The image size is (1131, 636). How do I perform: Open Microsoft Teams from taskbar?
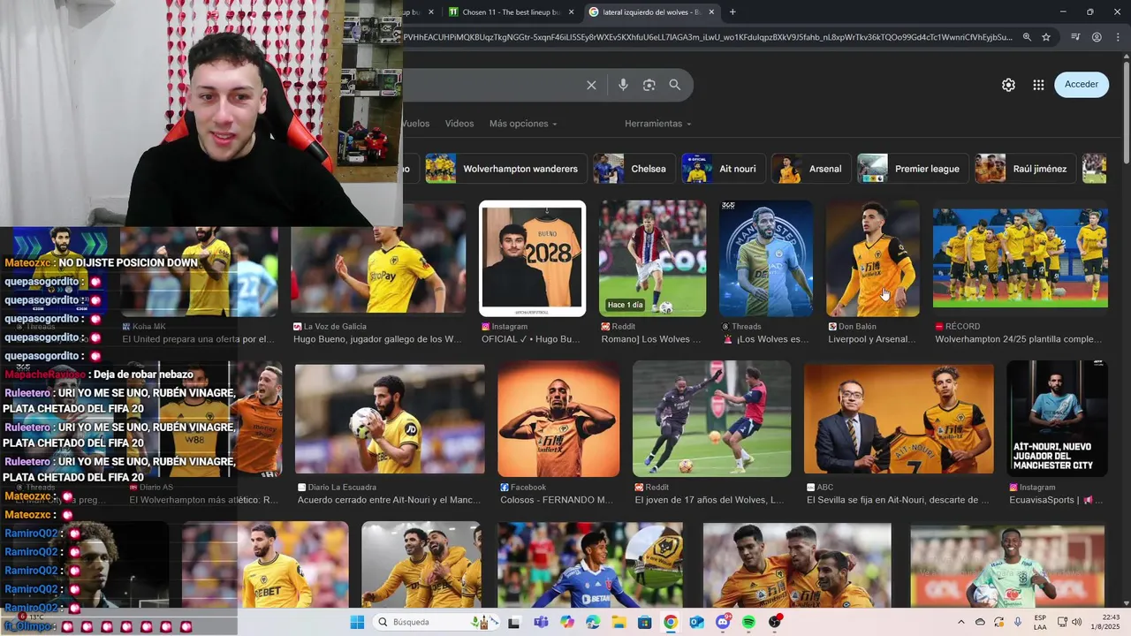click(x=540, y=622)
